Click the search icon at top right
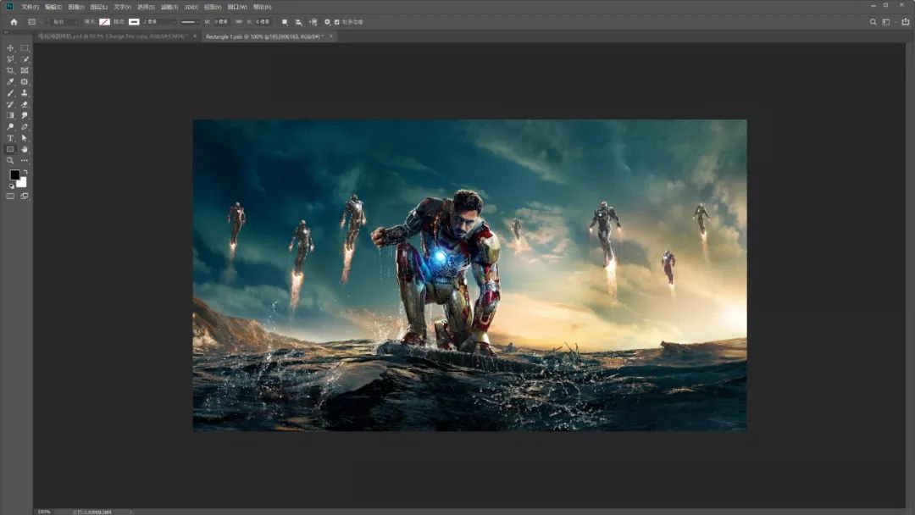 873,22
